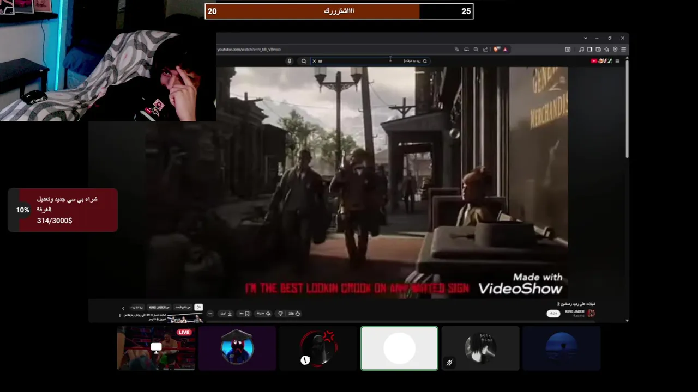Screen dimensions: 698x392
Task: Click the screen-share monitor icon on LIVE tile
Action: 157,347
